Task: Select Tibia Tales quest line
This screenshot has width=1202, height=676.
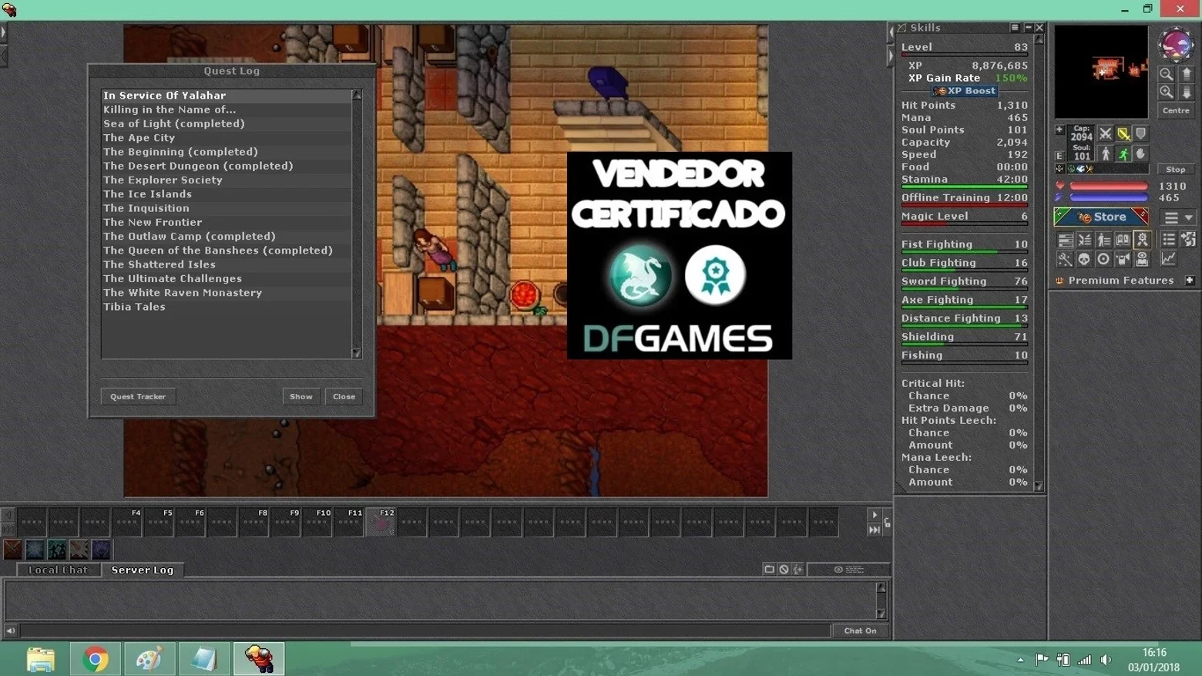Action: coord(227,307)
